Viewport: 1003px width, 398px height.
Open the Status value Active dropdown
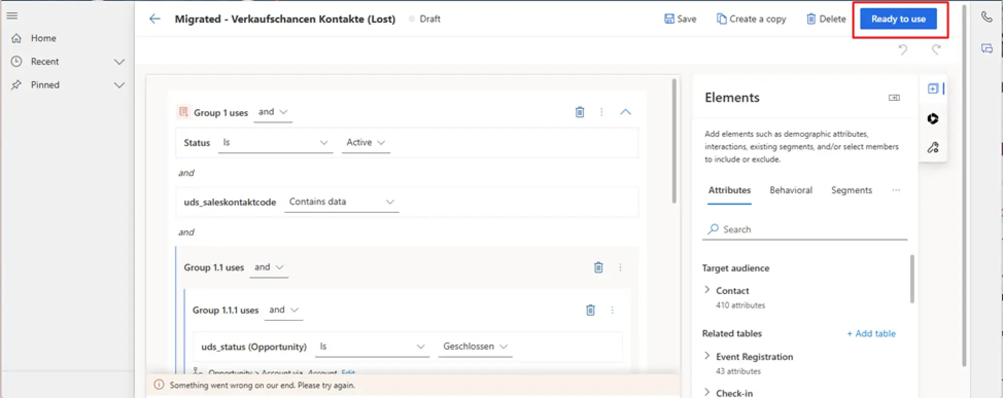point(366,142)
